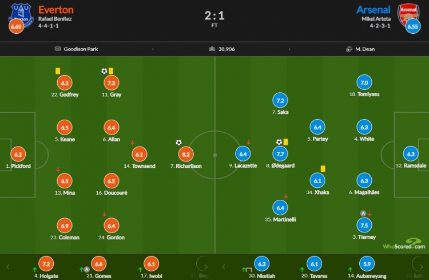Click the yellow card above Godfrey
This screenshot has width=429, height=280.
58,71
